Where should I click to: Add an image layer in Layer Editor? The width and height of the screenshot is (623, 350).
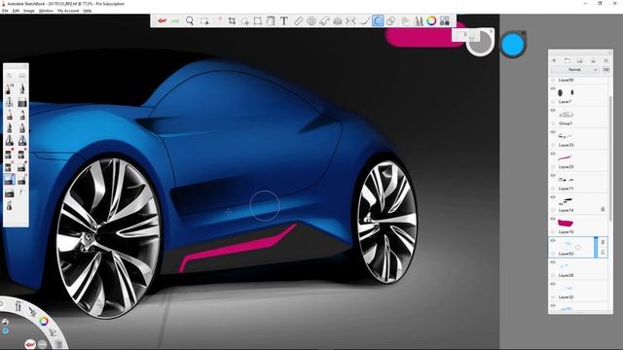click(580, 60)
